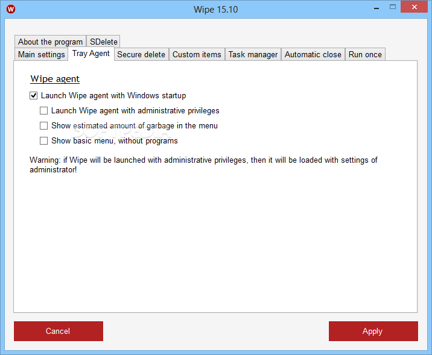Screen dimensions: 432x355
Task: Click the Wipe 15.10 window title
Action: [216, 10]
